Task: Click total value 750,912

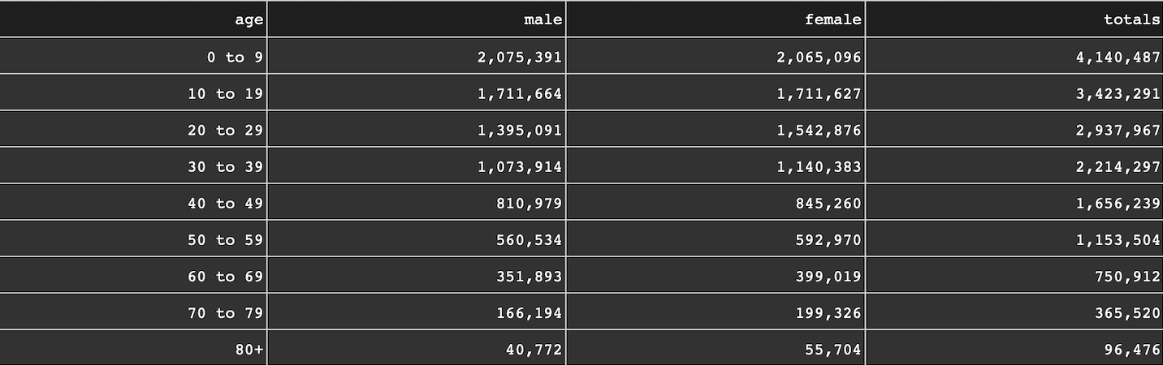Action: tap(1126, 277)
